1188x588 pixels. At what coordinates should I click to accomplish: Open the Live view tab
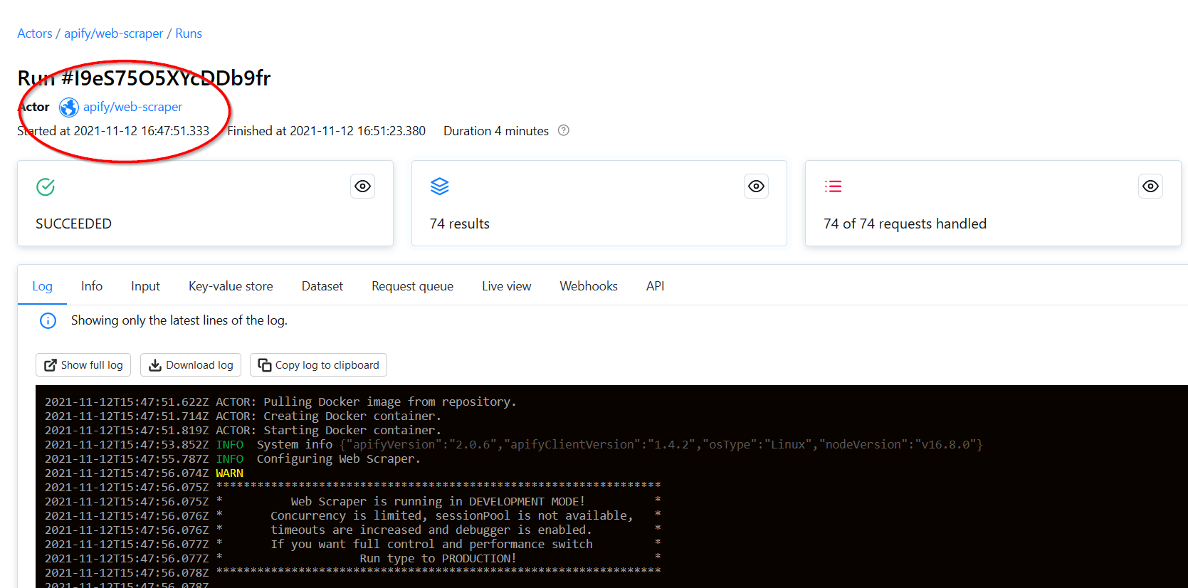(506, 286)
